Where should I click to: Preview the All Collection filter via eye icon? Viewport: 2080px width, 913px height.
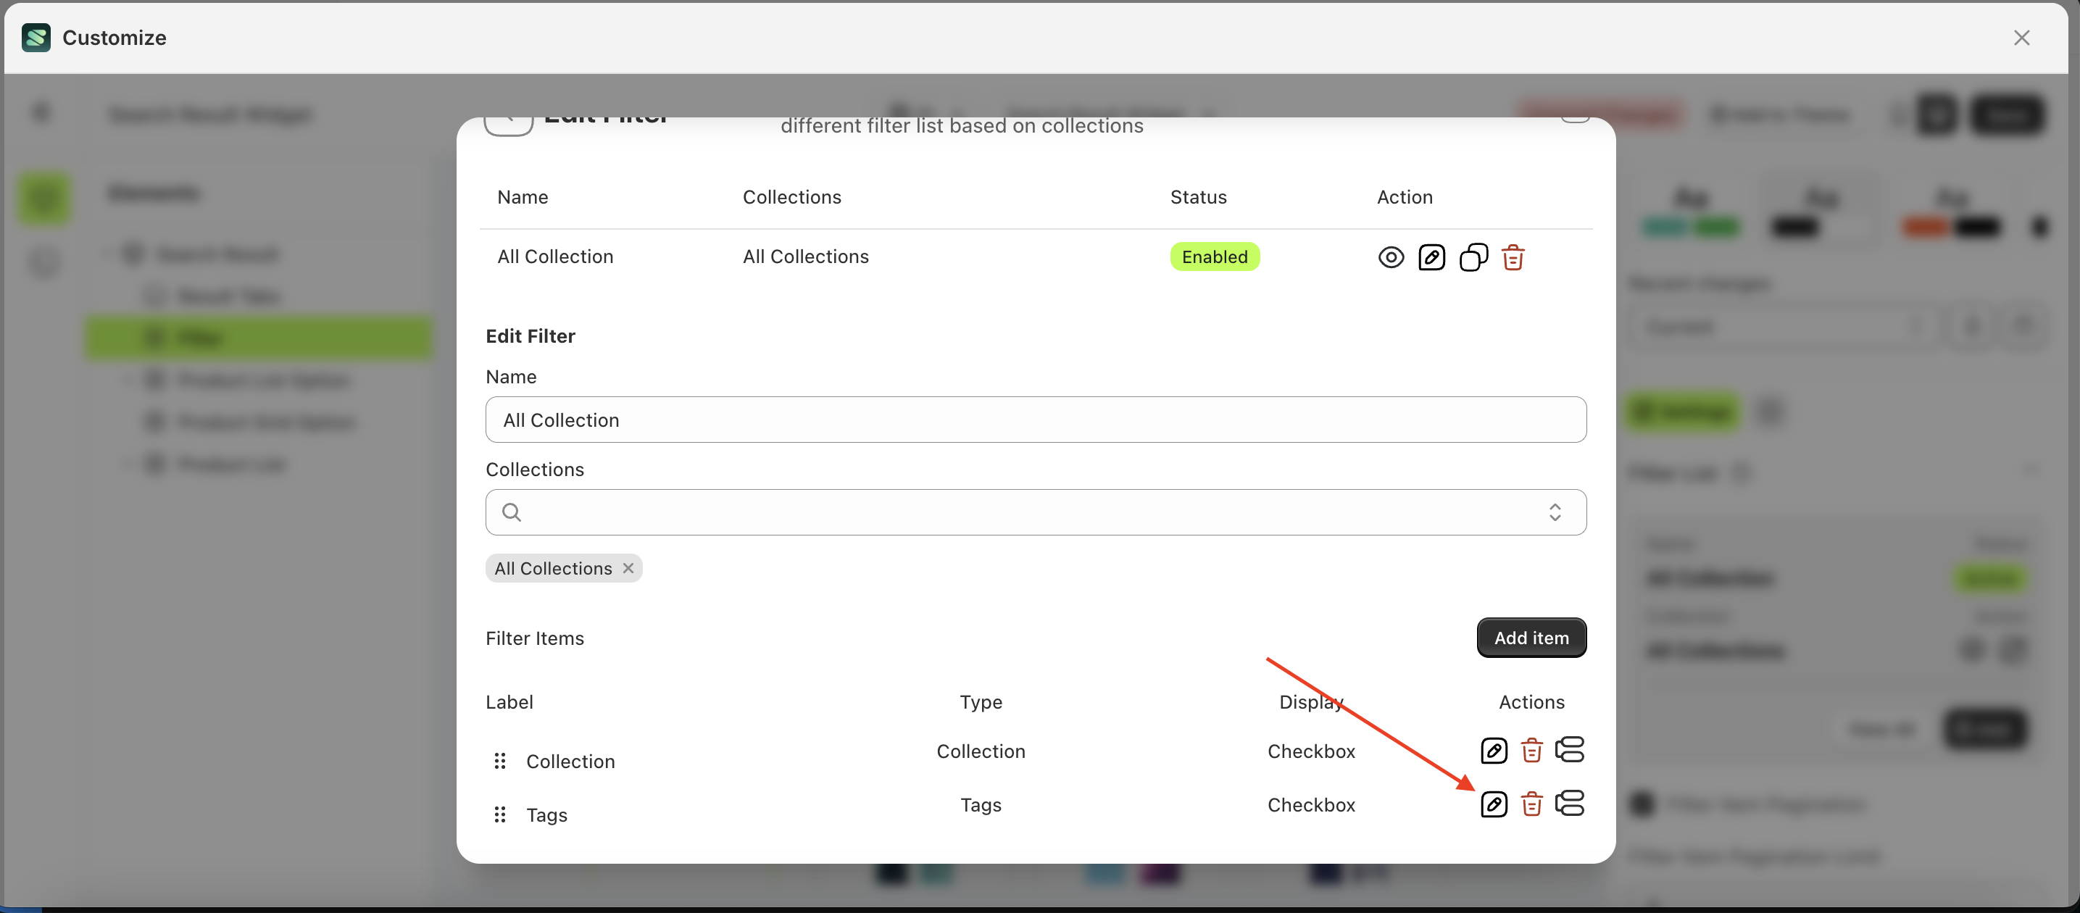tap(1391, 257)
